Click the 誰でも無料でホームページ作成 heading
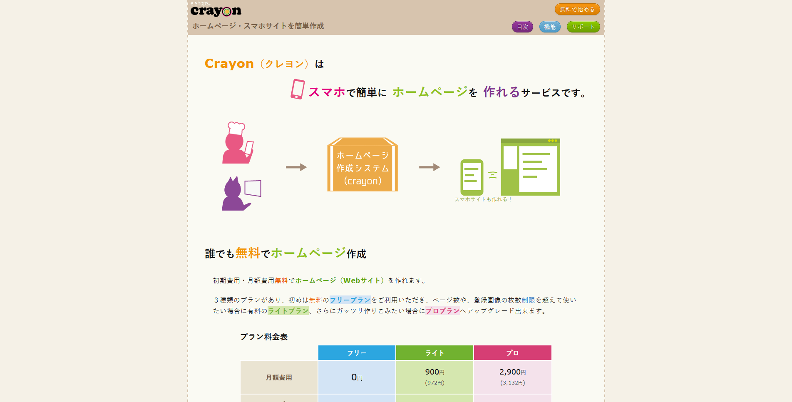Screen dimensions: 792x402 [x=286, y=253]
